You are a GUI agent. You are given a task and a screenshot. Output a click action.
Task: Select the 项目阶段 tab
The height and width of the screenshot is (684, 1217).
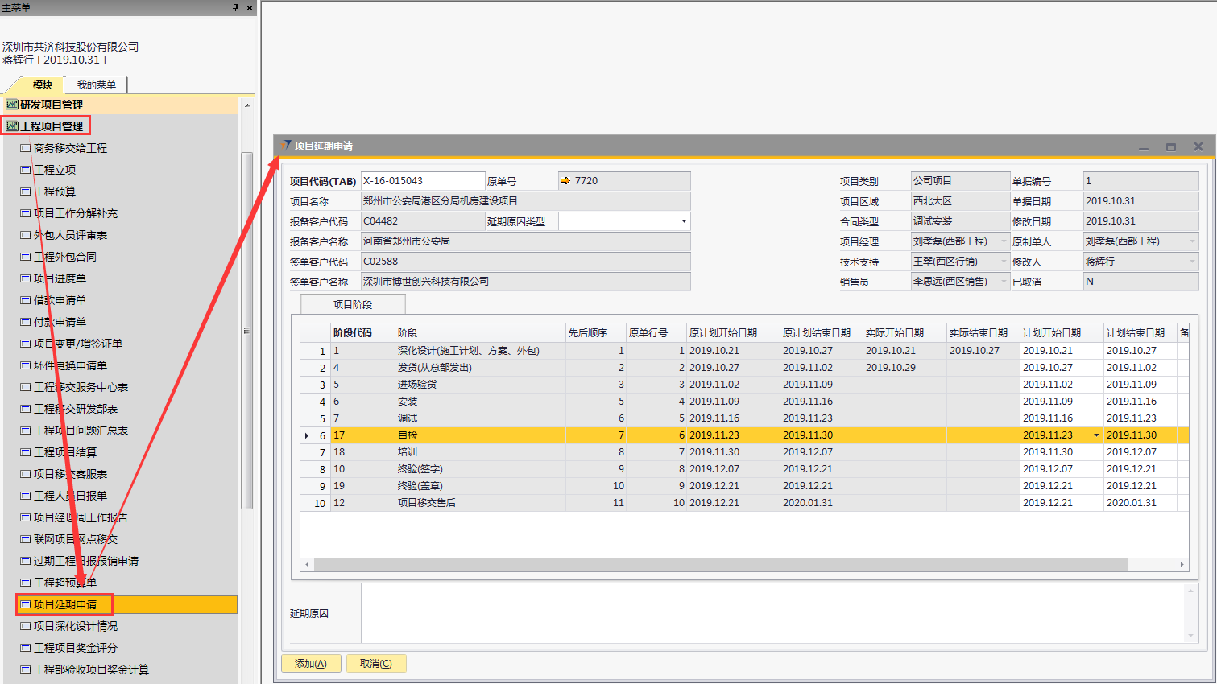[353, 304]
